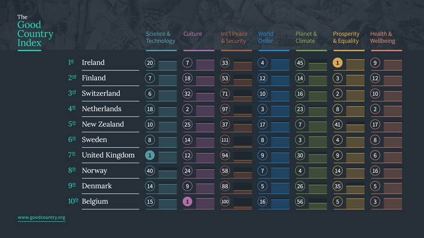The height and width of the screenshot is (238, 424).
Task: Click the Good Country Index logo
Action: pos(35,31)
